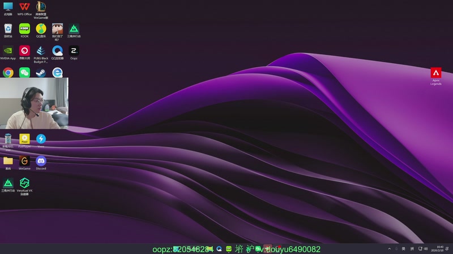Viewport: 453px width, 254px height.
Task: Click the microphone tray icon
Action: tap(396, 249)
